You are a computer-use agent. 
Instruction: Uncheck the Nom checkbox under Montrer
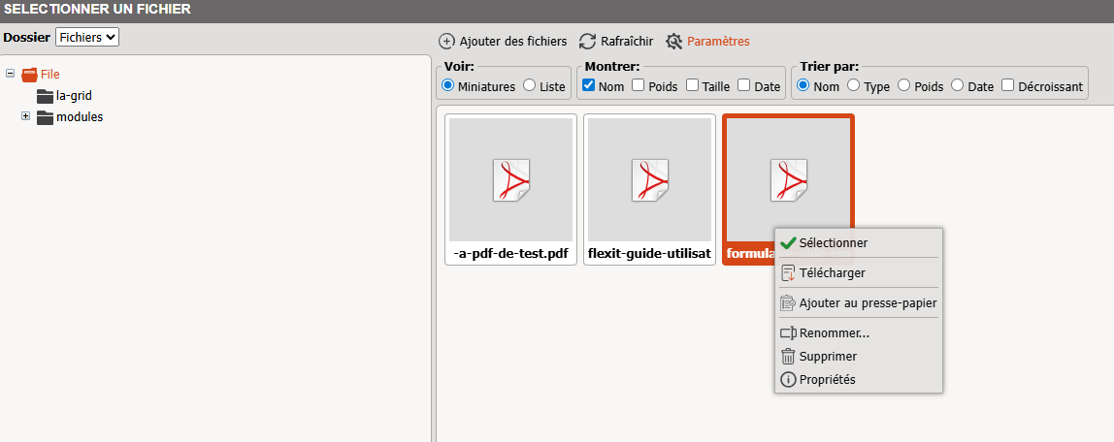point(588,85)
